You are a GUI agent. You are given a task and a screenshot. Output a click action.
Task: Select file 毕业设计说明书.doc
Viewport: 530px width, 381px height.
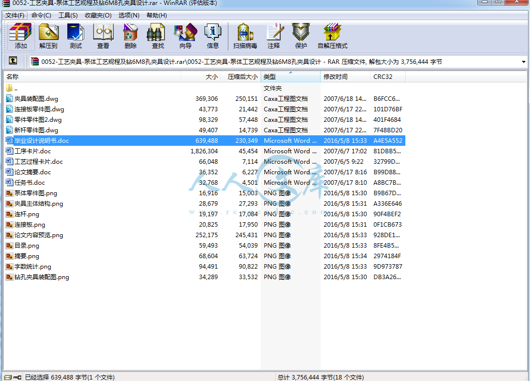pos(41,140)
